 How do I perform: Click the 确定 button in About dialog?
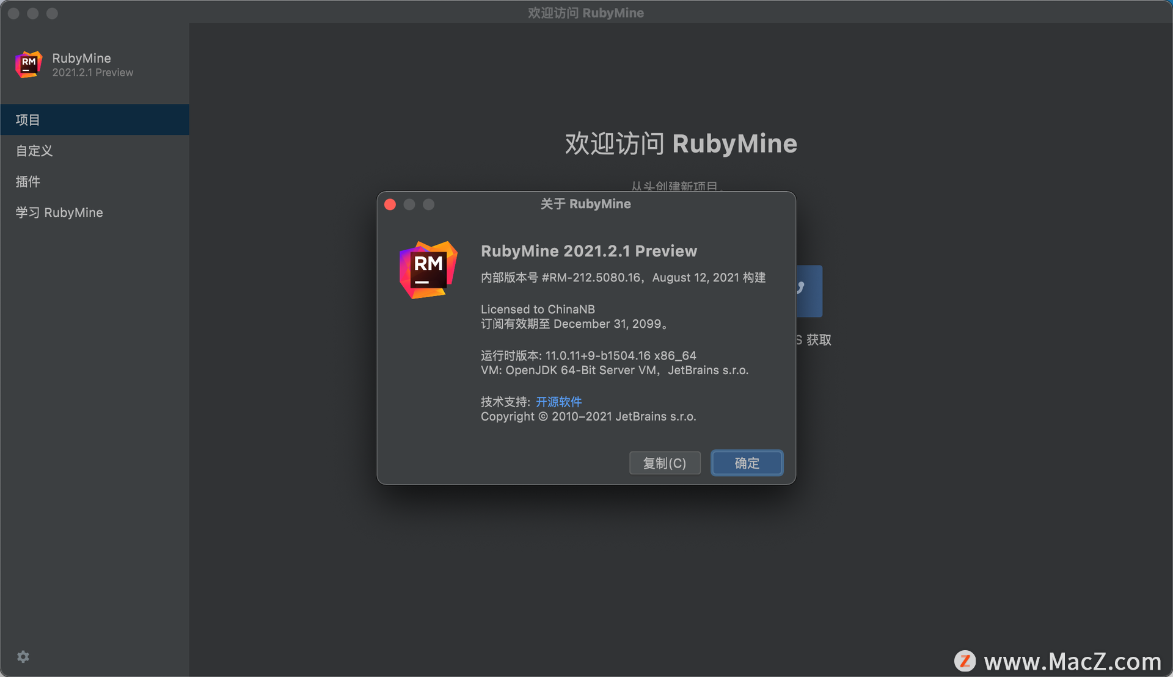click(747, 463)
